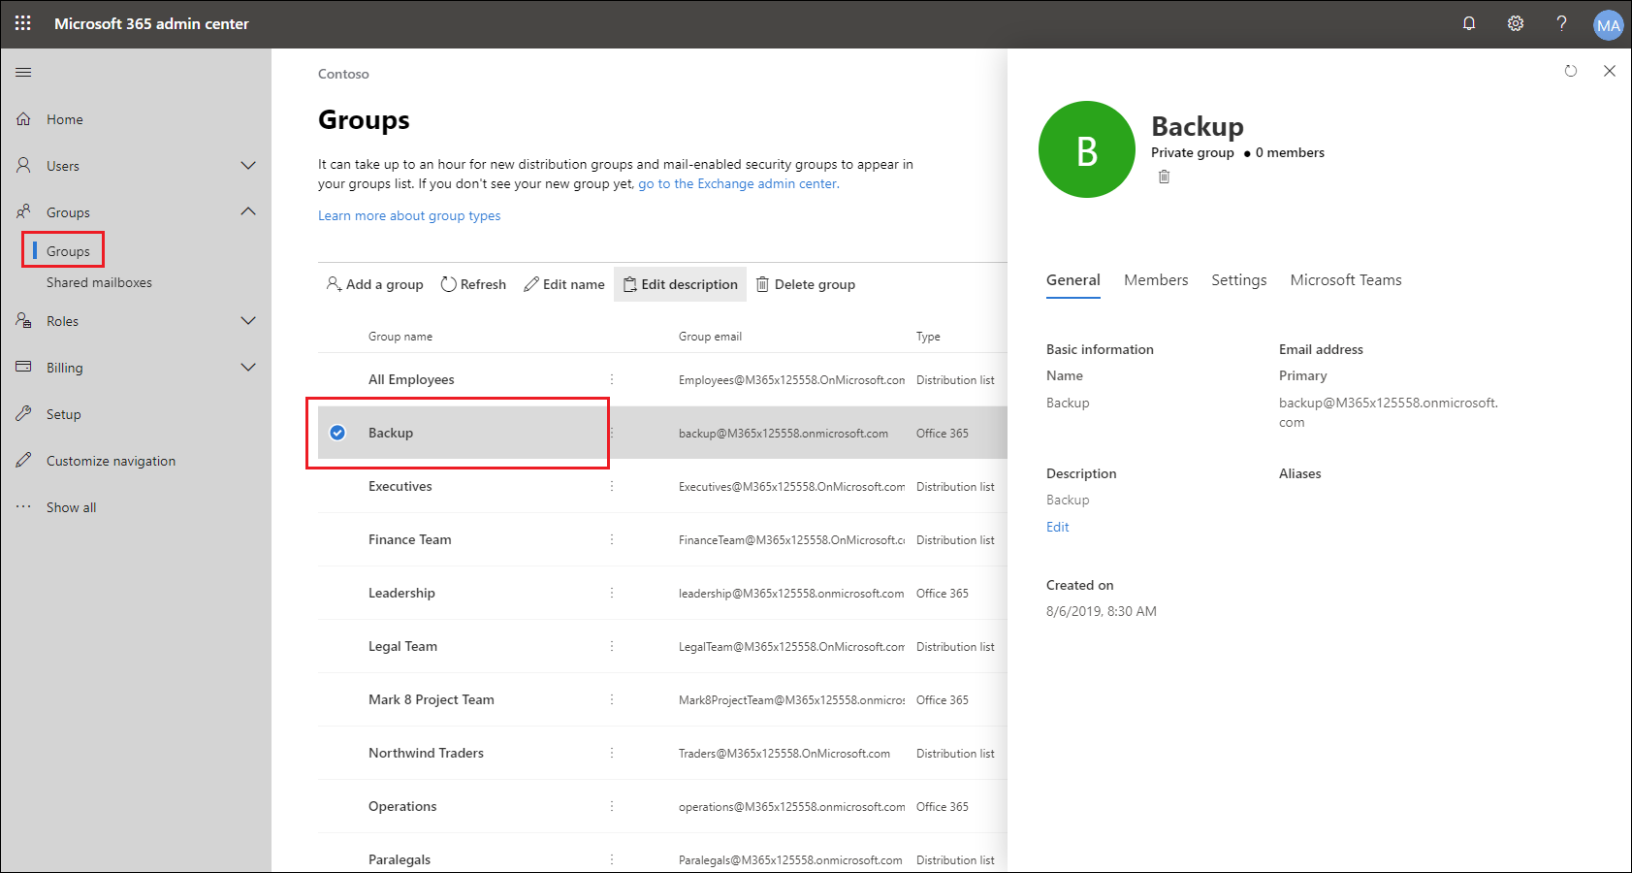Switch to the Members tab

[1156, 279]
